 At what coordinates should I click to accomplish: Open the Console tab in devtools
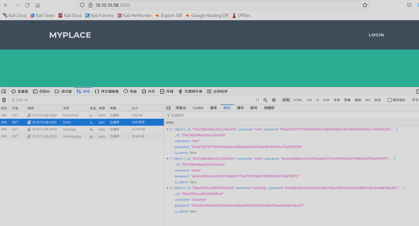pos(41,91)
